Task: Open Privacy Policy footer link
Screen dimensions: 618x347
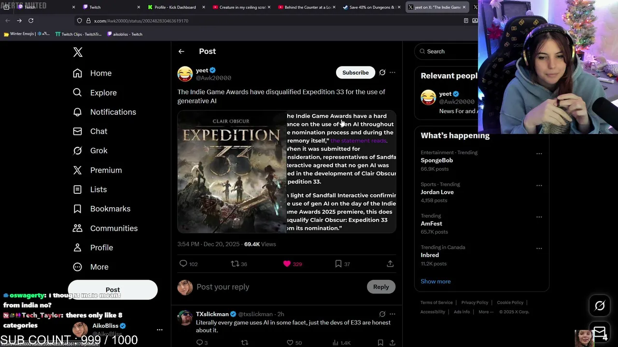Action: coord(475,303)
